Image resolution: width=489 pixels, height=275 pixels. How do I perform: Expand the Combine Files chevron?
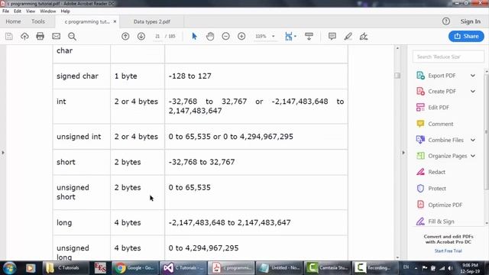coord(473,140)
